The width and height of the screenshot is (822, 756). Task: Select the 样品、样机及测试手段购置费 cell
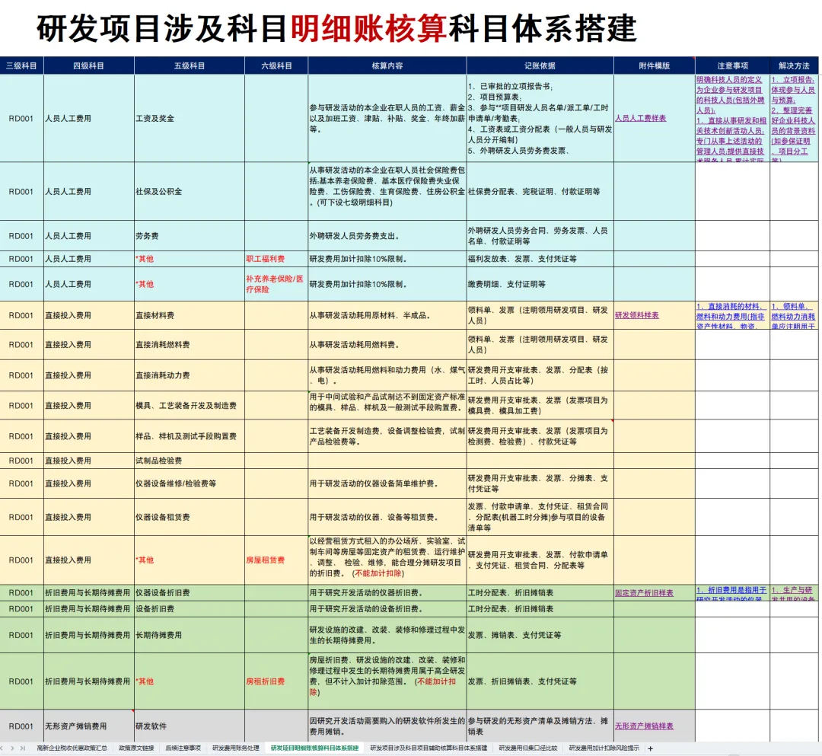click(x=190, y=436)
